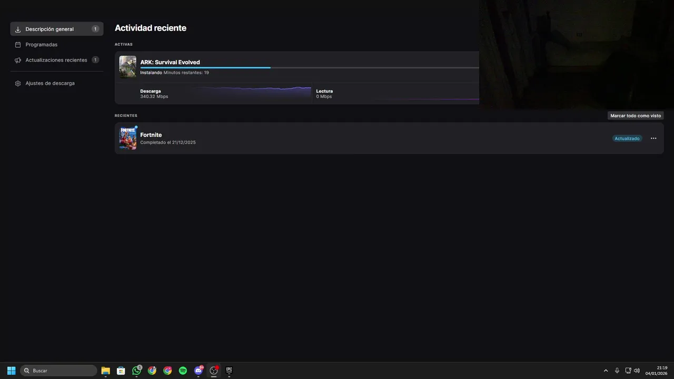Click the Fortnite title text

[151, 135]
